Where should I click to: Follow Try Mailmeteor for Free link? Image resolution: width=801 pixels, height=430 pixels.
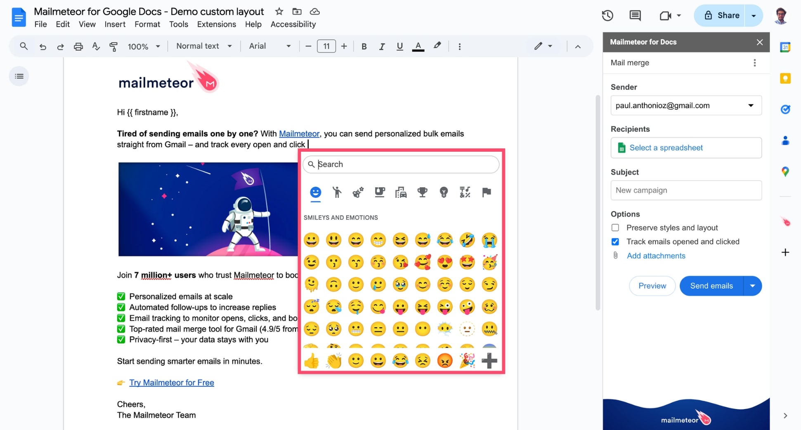point(172,383)
